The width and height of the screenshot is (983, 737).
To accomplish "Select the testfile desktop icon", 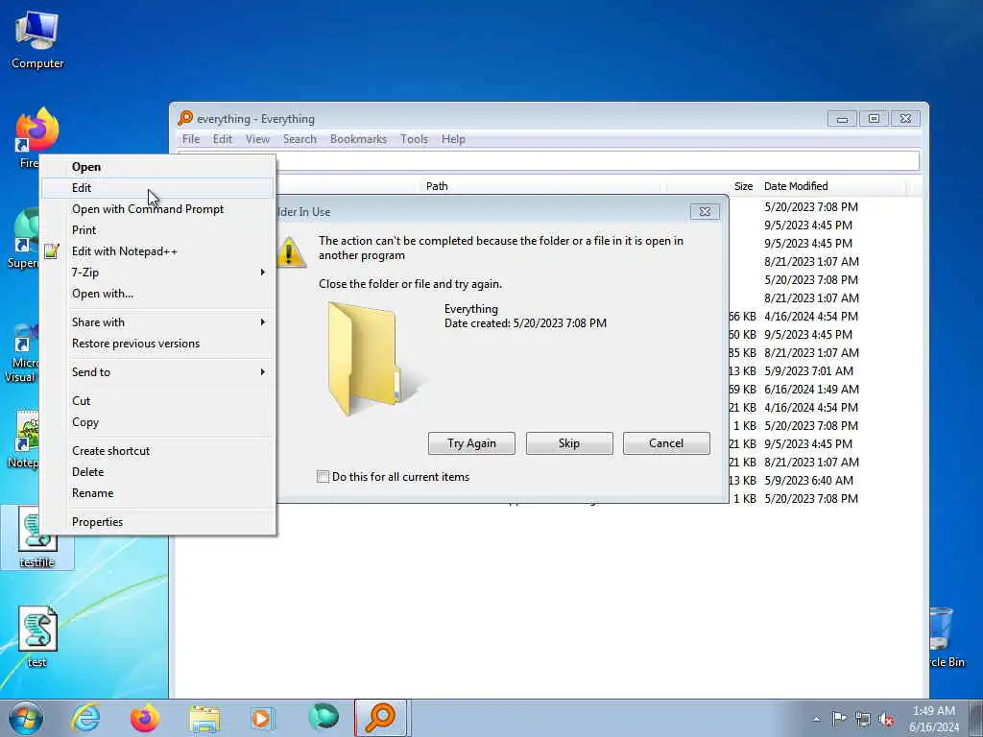I will coord(37,537).
